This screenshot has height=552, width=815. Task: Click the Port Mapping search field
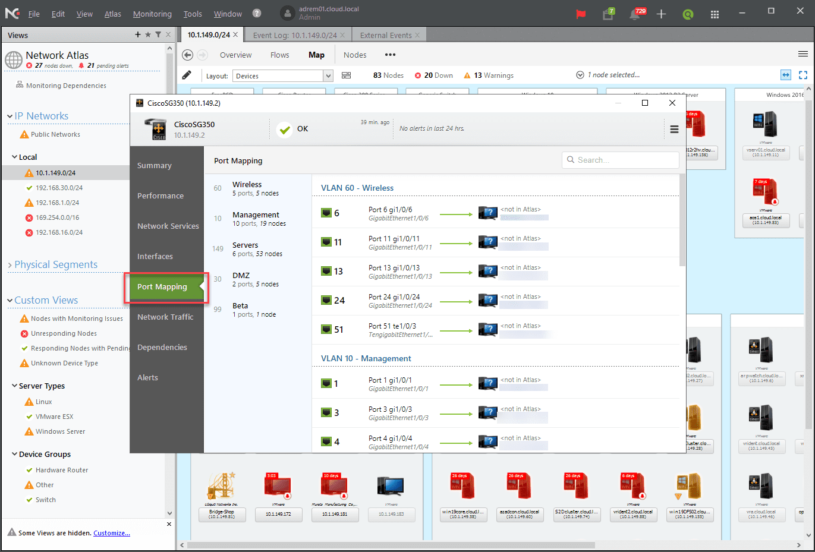(x=620, y=160)
